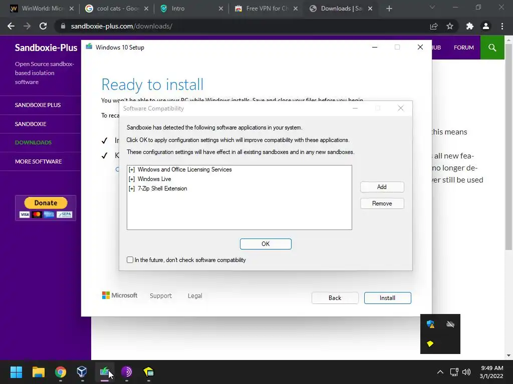The image size is (513, 384).
Task: Open Chrome extensions puzzle icon
Action: 470,26
